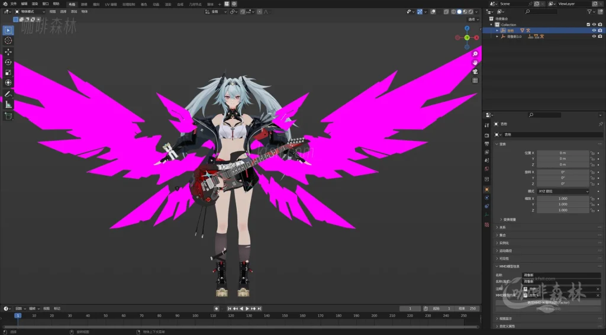The height and width of the screenshot is (335, 606).
Task: Hide the 3.0 armature object's eye icon
Action: click(x=594, y=36)
